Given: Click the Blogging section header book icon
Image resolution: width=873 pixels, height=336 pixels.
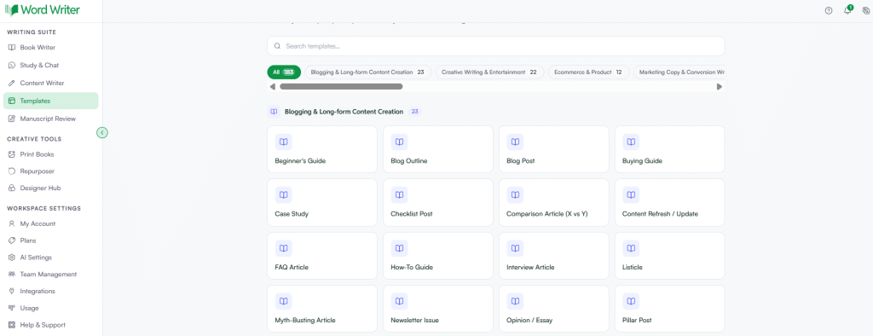Looking at the screenshot, I should pyautogui.click(x=274, y=112).
